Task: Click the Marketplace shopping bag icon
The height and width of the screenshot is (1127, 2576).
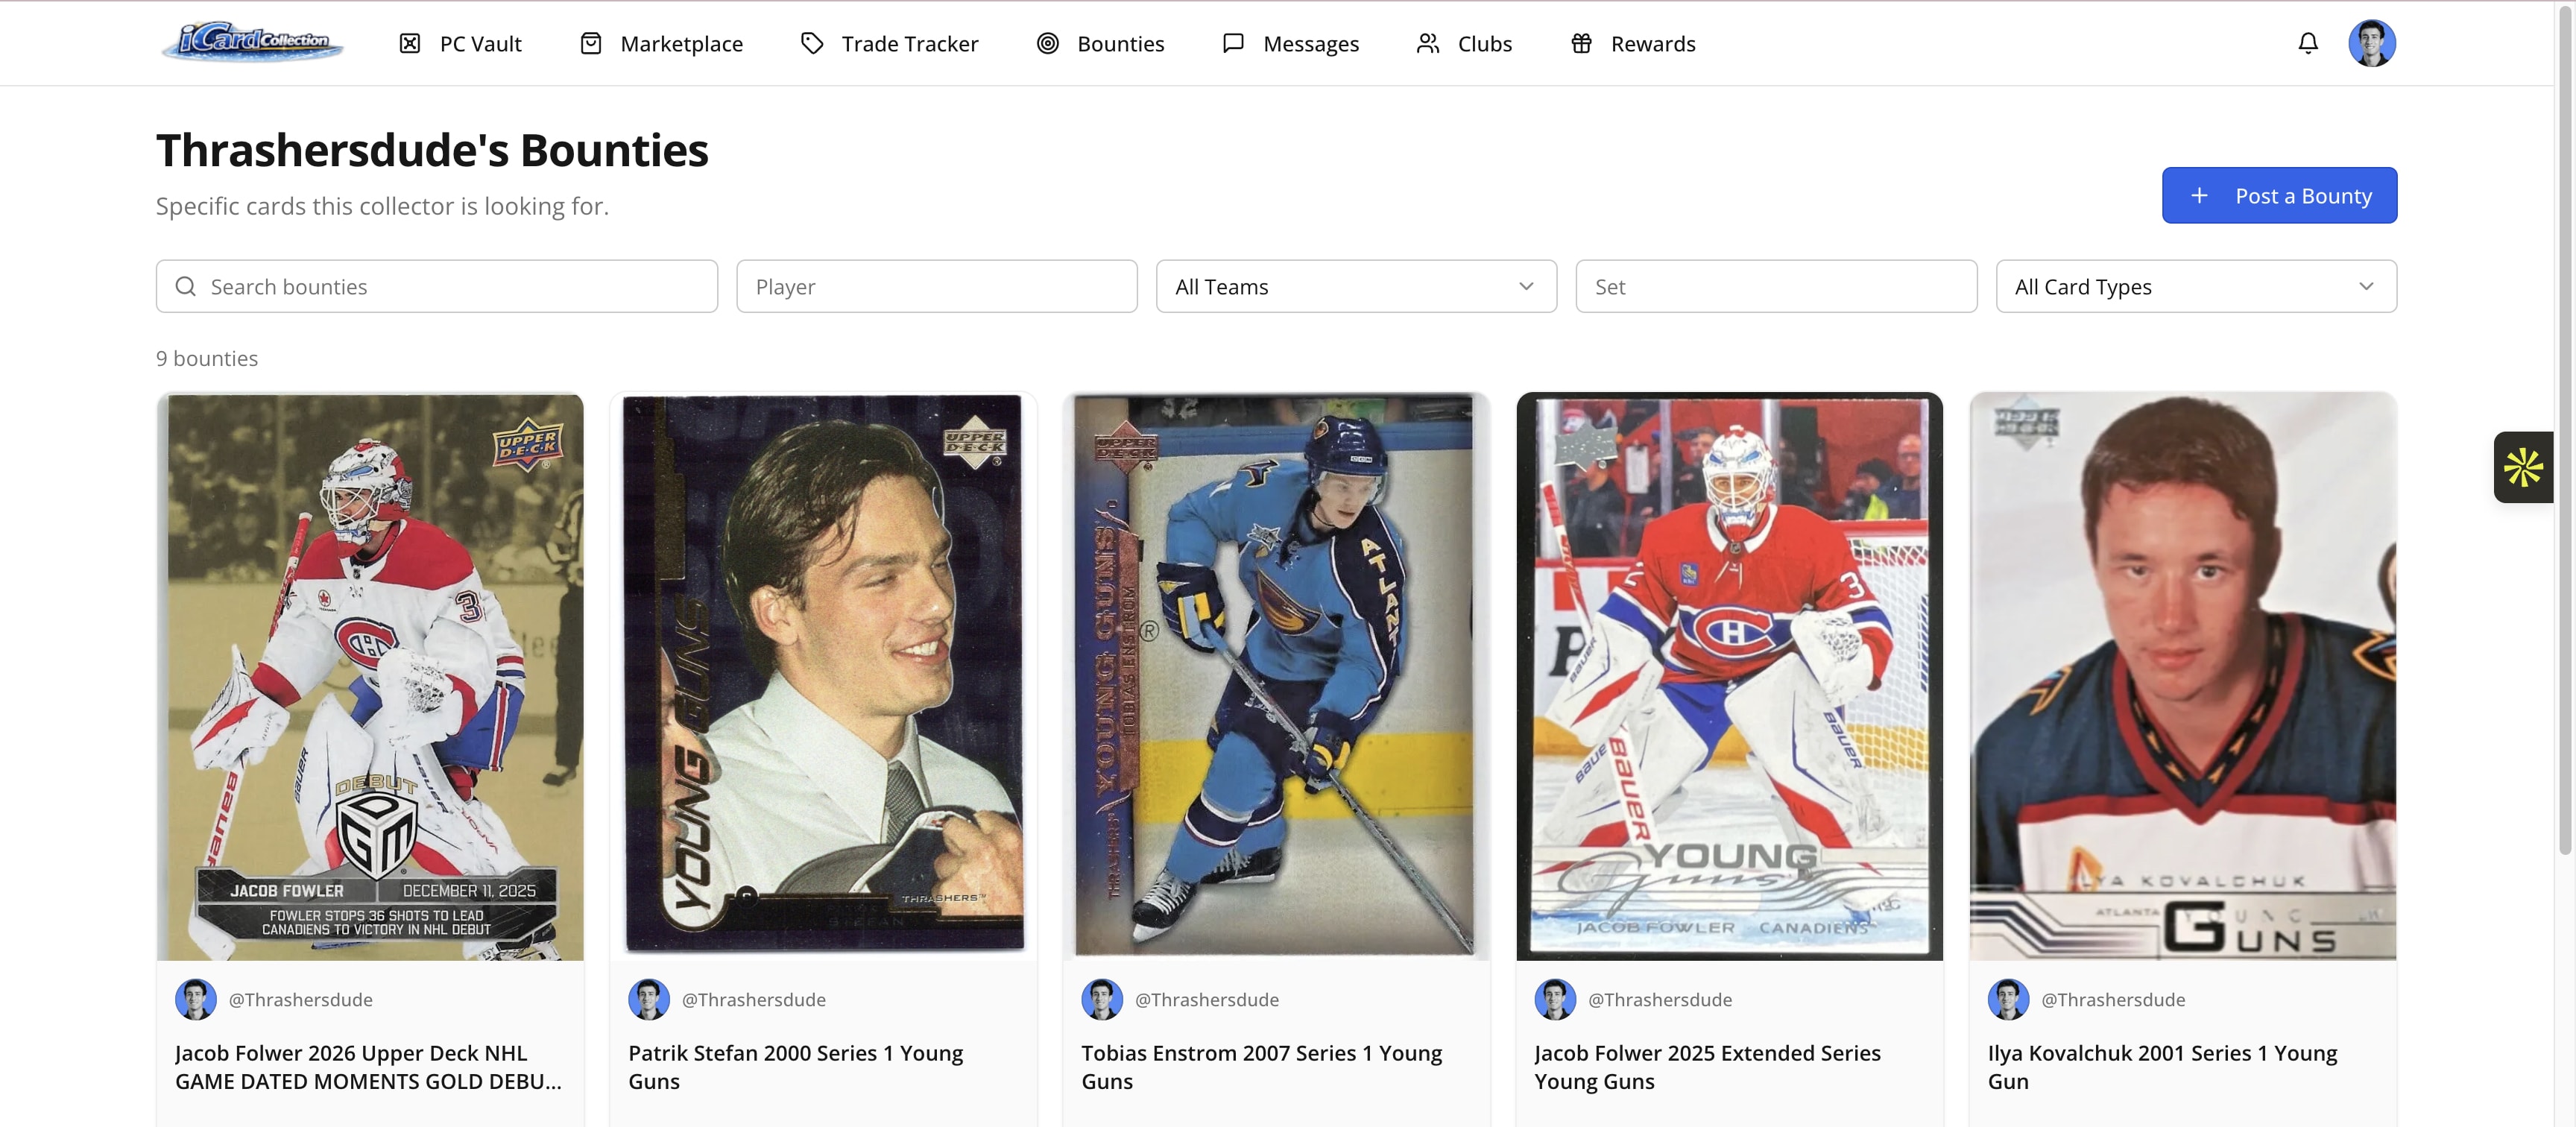Action: [x=591, y=43]
